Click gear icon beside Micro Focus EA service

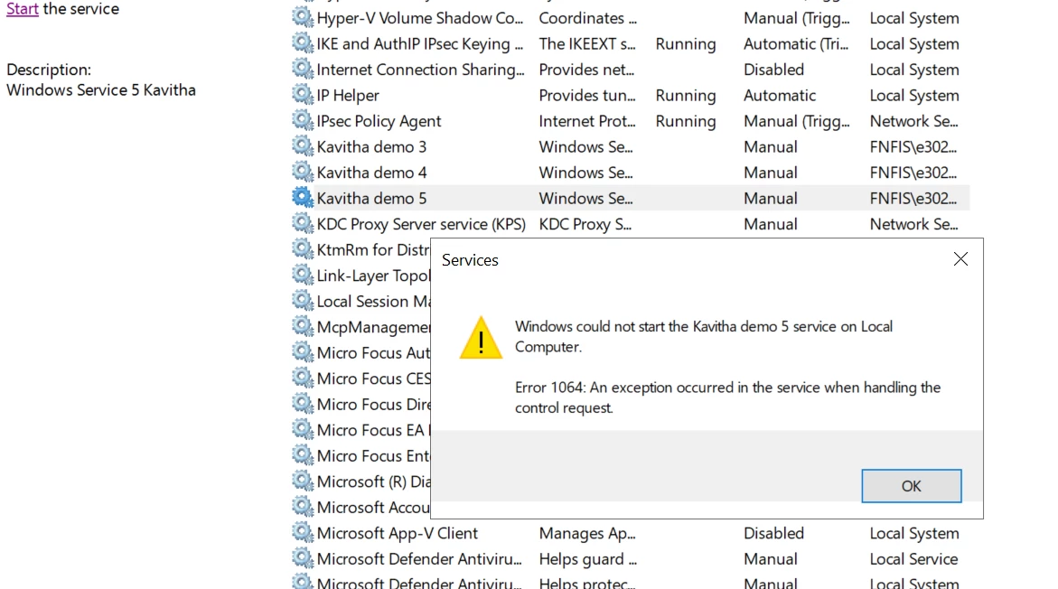pyautogui.click(x=303, y=429)
